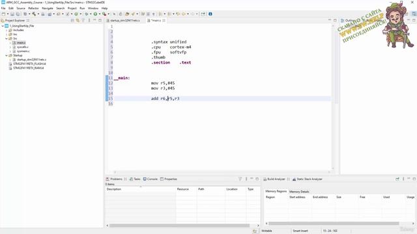The height and width of the screenshot is (234, 417).
Task: Open dropdown arrow next to Build hammer
Action: (38, 14)
